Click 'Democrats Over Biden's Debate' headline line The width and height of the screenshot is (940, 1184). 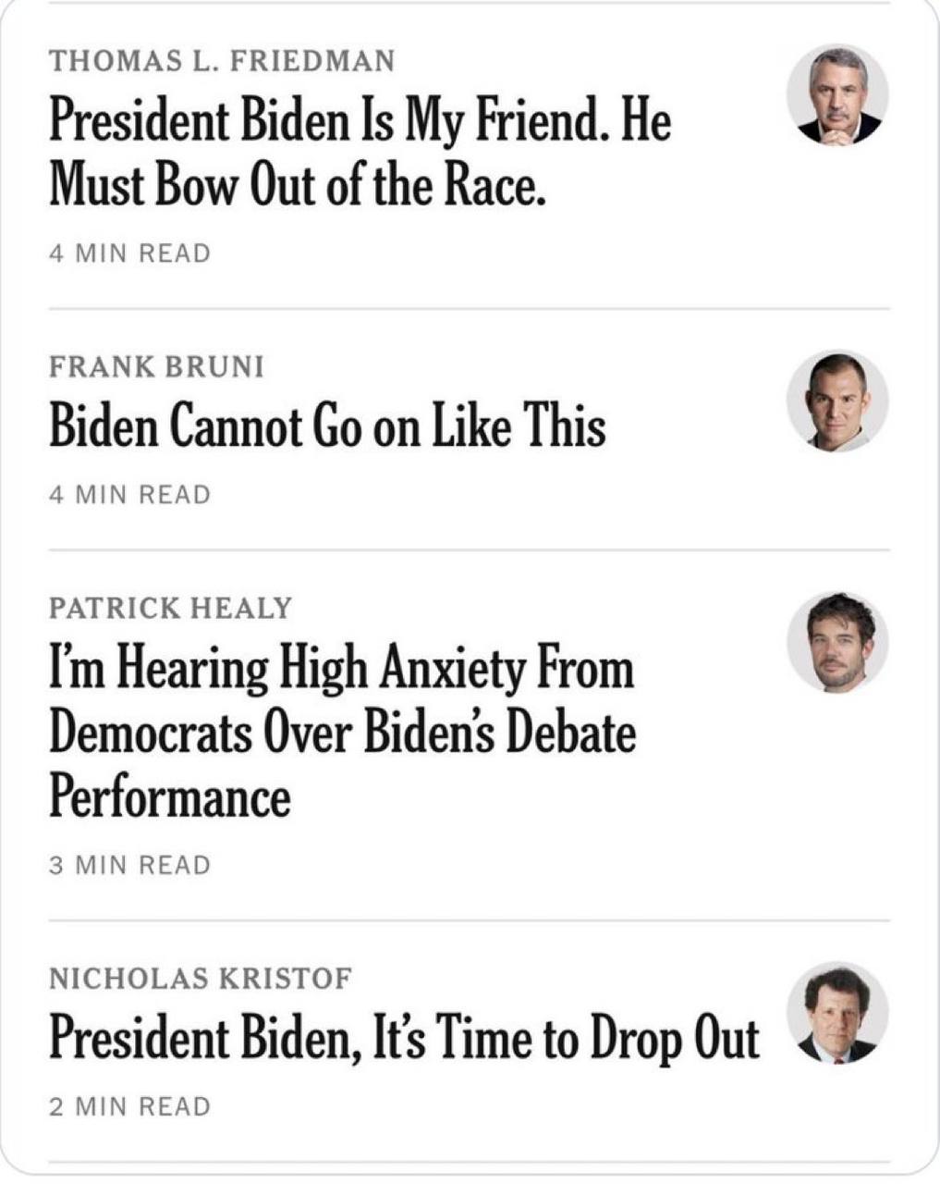coord(342,733)
